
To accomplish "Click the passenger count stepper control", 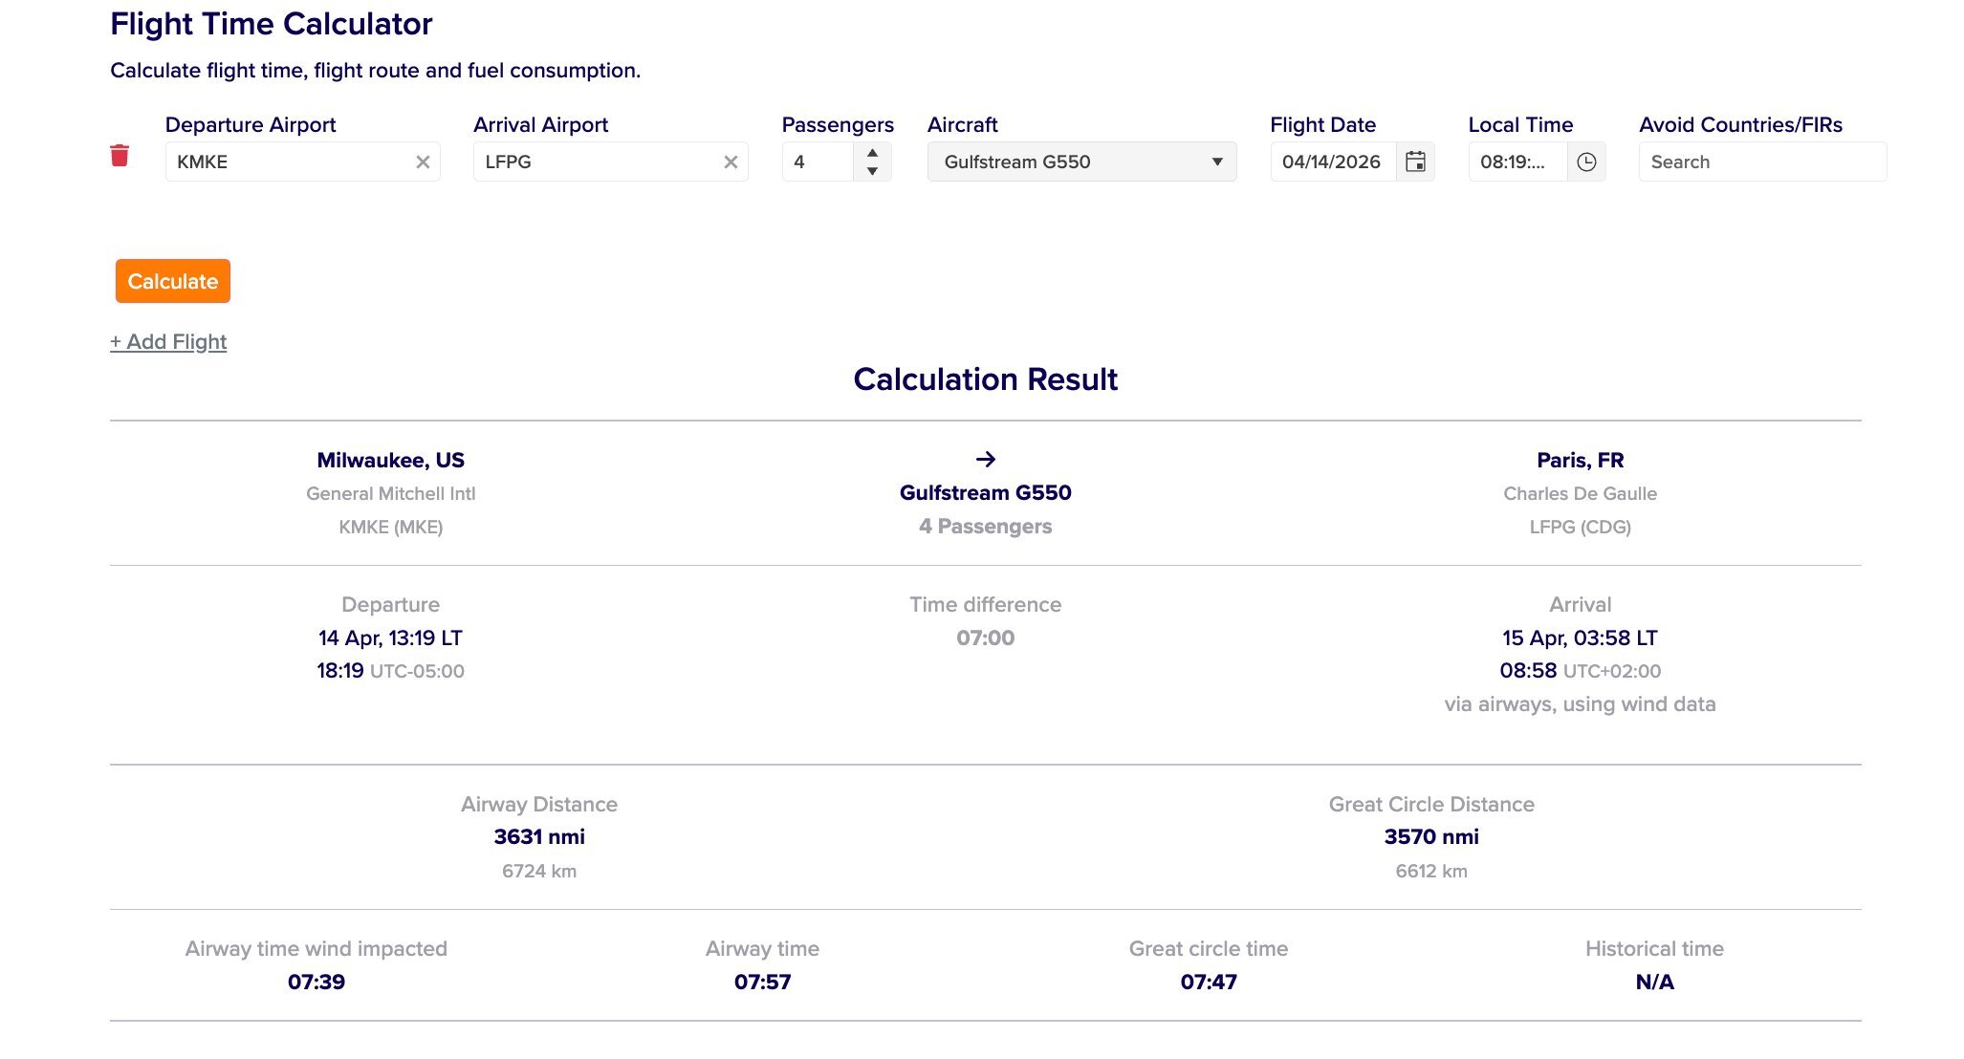I will [x=871, y=162].
